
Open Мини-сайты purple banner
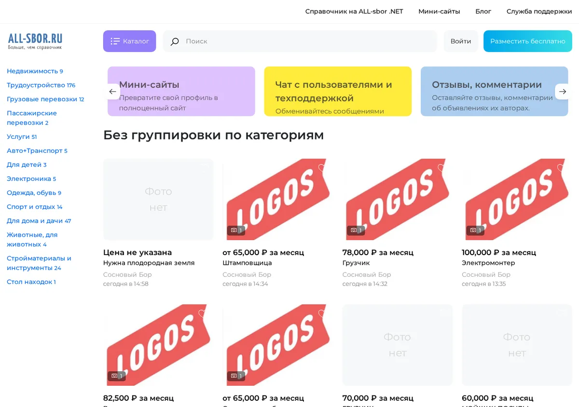(181, 91)
